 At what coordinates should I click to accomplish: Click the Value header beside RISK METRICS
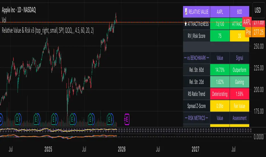pyautogui.click(x=220, y=118)
